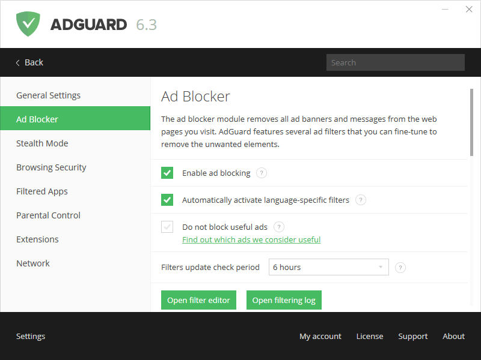481x360 pixels.
Task: Click Open filter editor button
Action: tap(198, 300)
